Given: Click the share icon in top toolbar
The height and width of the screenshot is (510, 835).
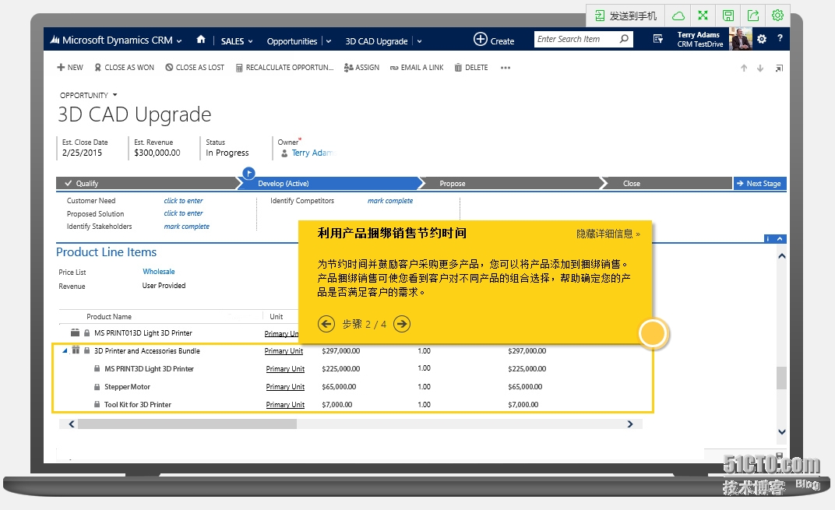Looking at the screenshot, I should coord(753,16).
